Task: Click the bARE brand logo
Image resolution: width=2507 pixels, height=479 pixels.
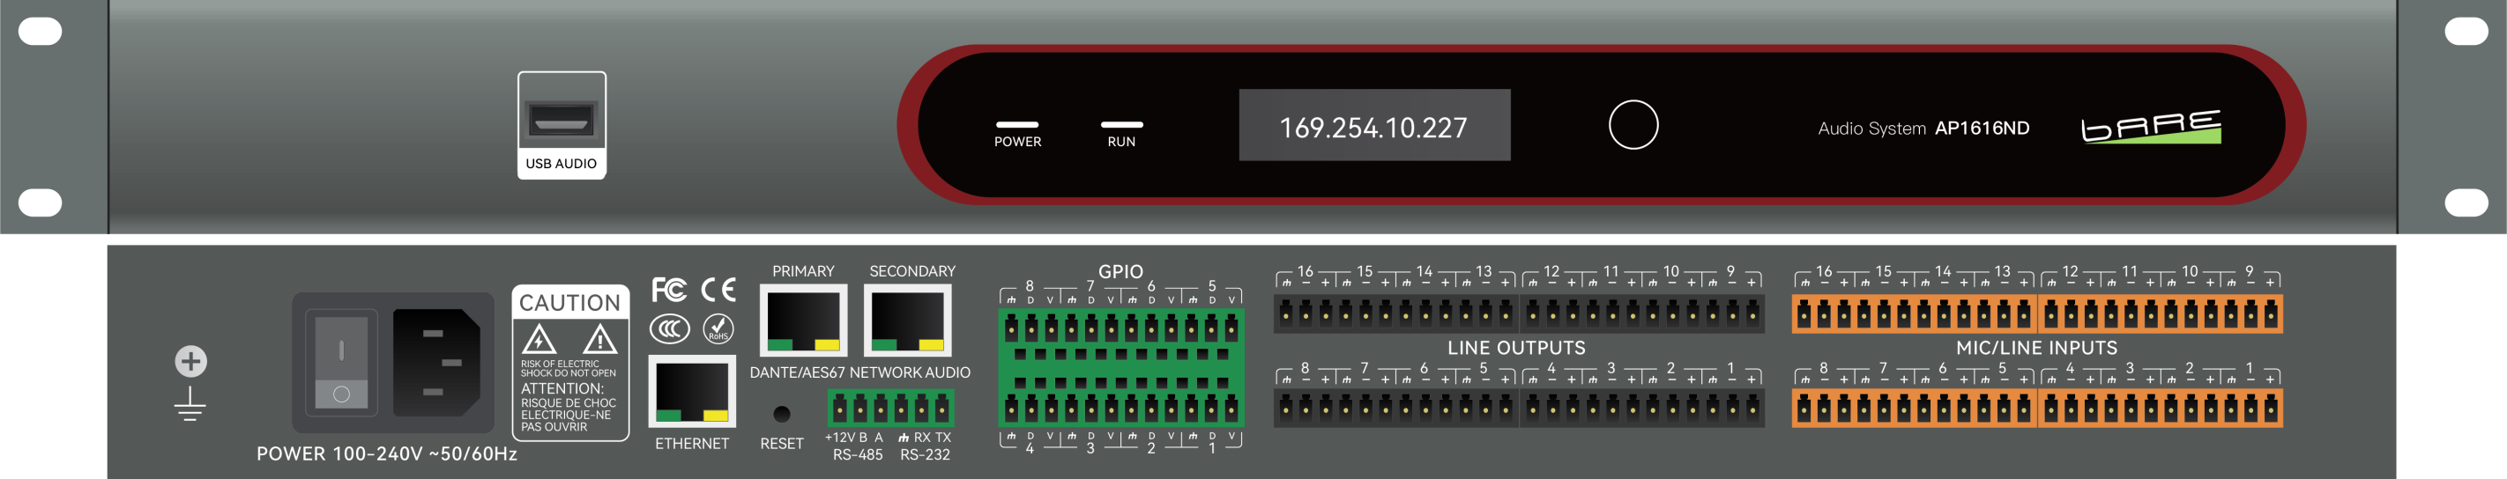Action: pyautogui.click(x=2150, y=126)
